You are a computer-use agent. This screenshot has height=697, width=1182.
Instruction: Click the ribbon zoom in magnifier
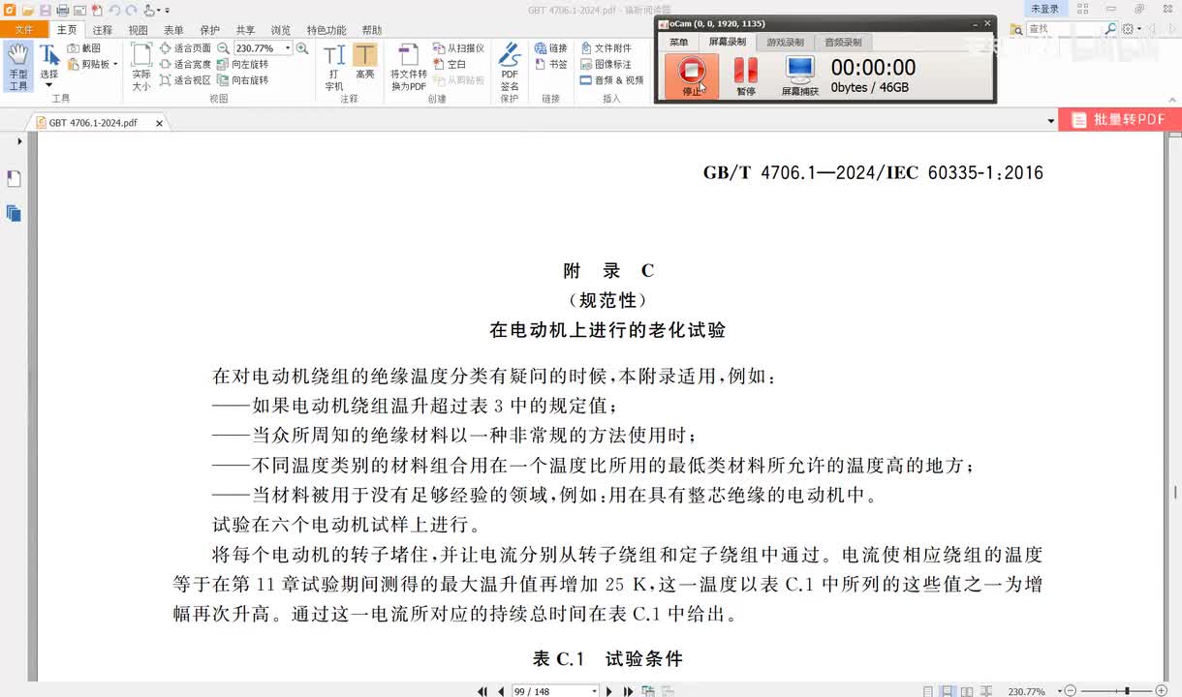tap(302, 47)
